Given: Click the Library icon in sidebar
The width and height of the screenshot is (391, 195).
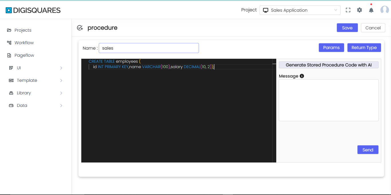Looking at the screenshot, I should (x=11, y=93).
